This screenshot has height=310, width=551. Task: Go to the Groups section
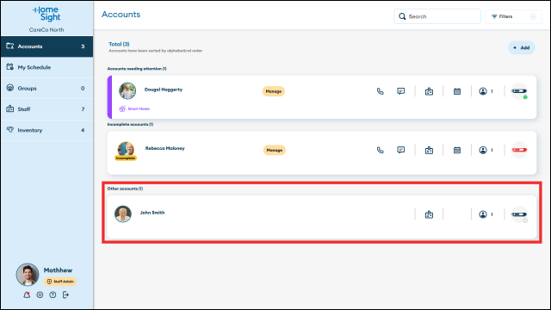tap(46, 88)
